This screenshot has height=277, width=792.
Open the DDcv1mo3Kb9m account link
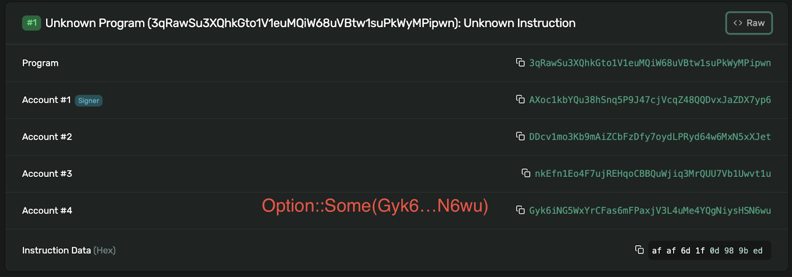pos(650,137)
